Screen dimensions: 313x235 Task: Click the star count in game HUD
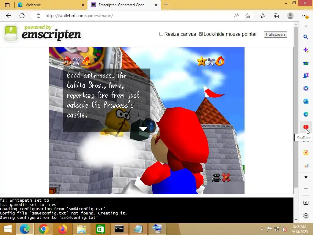pyautogui.click(x=211, y=61)
